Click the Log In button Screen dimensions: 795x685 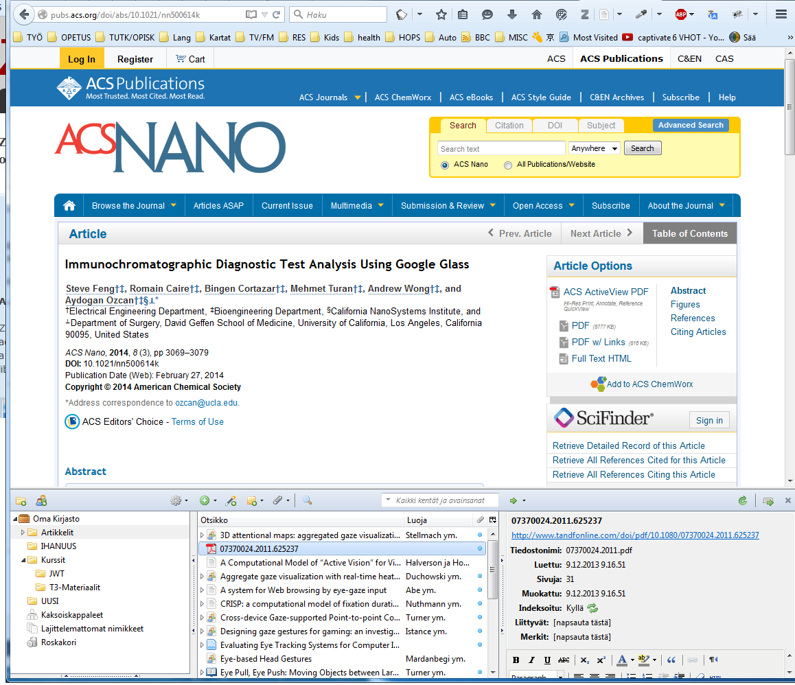pyautogui.click(x=82, y=59)
